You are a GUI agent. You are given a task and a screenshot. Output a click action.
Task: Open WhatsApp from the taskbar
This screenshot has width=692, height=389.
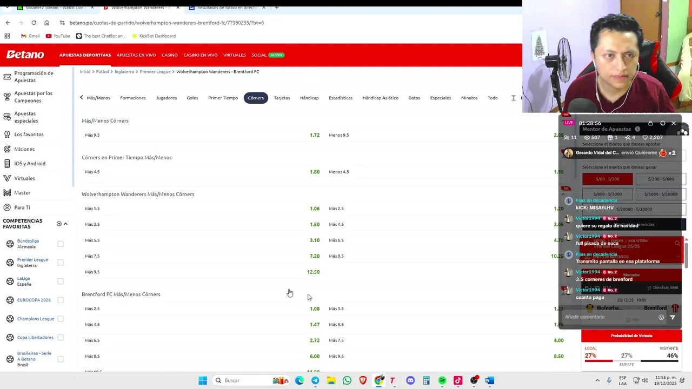point(347,380)
